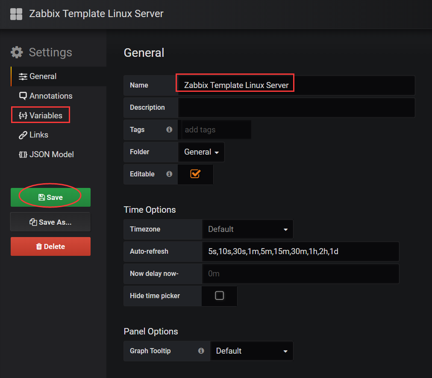Click the Editable info icon
Image resolution: width=432 pixels, height=378 pixels.
click(169, 174)
